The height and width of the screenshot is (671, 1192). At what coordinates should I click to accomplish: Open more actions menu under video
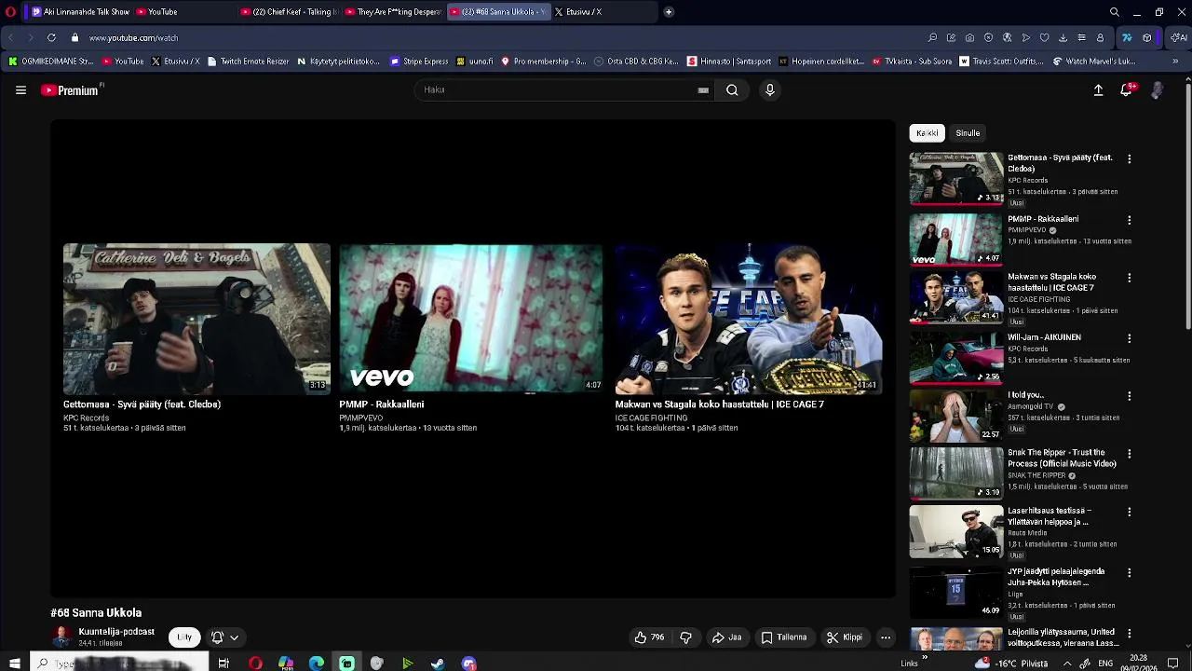point(886,637)
